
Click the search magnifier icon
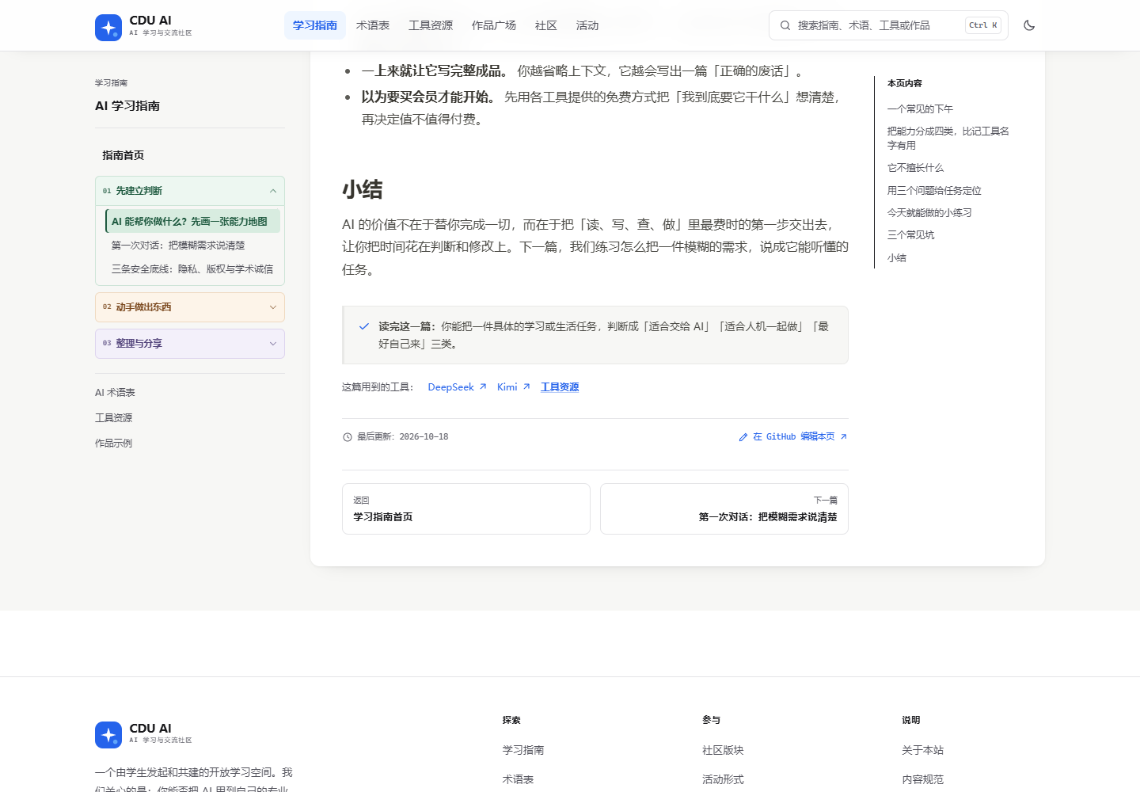[x=785, y=25]
